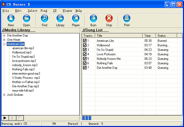Sort by the Time column header
Image resolution: width=184 pixels, height=127 pixels.
149,36
